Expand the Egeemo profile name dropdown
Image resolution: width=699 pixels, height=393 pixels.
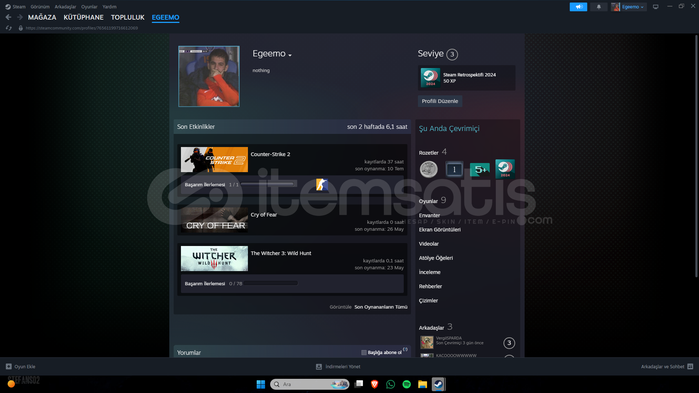point(290,55)
